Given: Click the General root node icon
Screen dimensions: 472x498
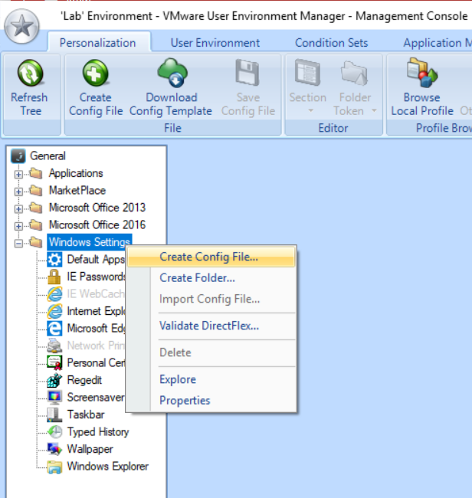Looking at the screenshot, I should tap(18, 156).
